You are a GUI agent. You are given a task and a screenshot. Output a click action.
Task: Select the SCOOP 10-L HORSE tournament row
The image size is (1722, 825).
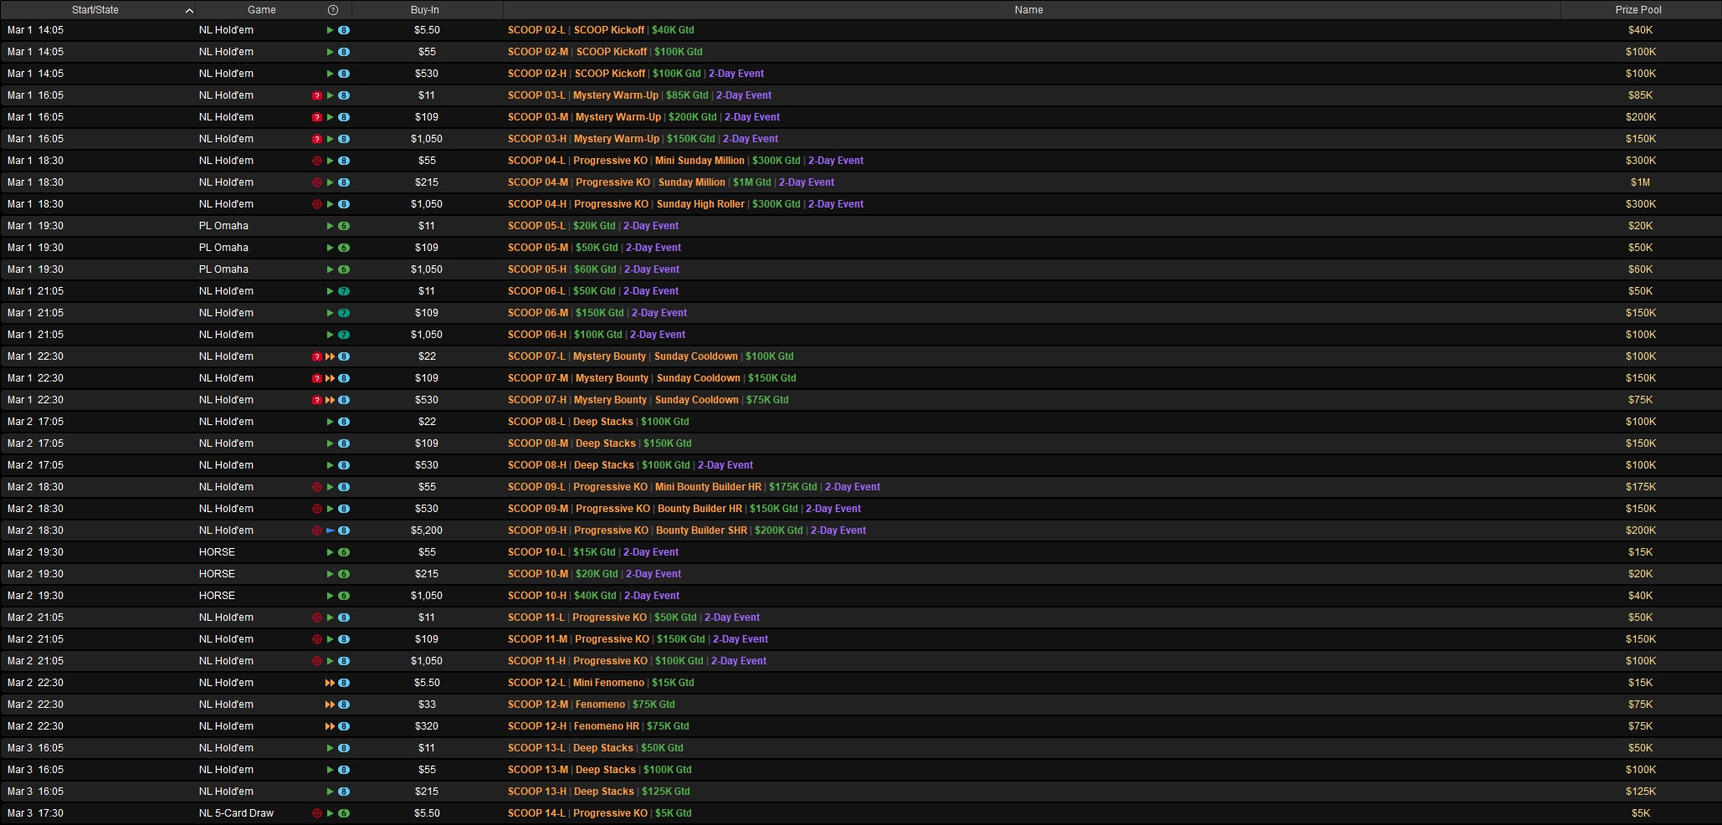592,552
